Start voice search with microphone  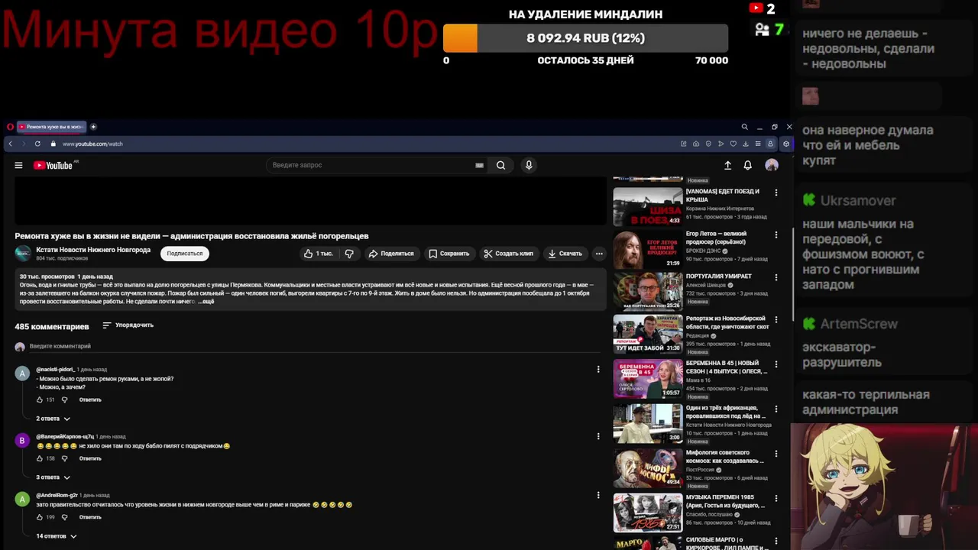point(529,165)
